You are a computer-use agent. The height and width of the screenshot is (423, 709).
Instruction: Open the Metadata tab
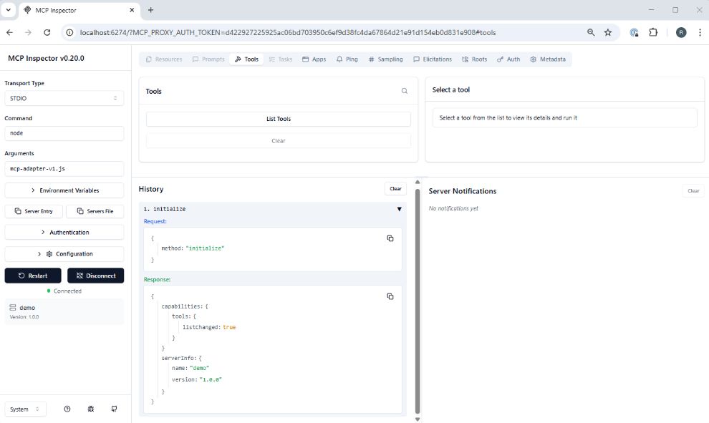pyautogui.click(x=548, y=59)
